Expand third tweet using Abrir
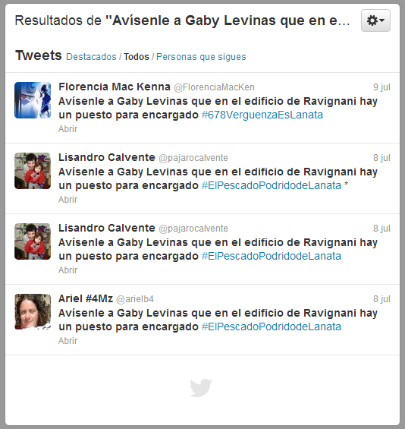Image resolution: width=405 pixels, height=429 pixels. point(67,270)
